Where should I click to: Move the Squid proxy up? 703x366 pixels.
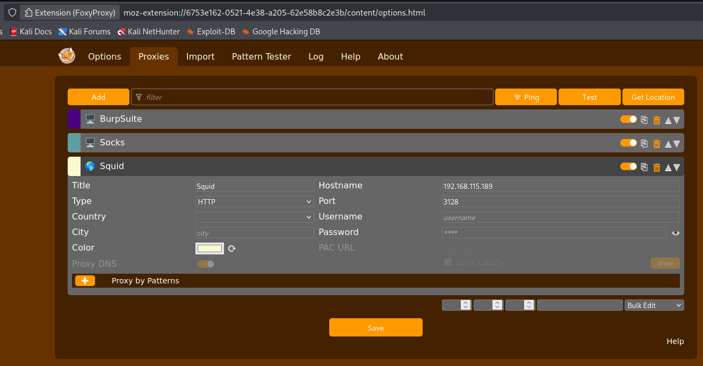pos(668,167)
